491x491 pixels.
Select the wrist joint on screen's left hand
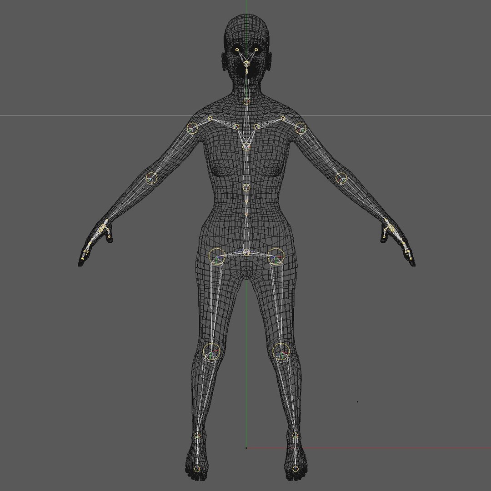point(106,221)
